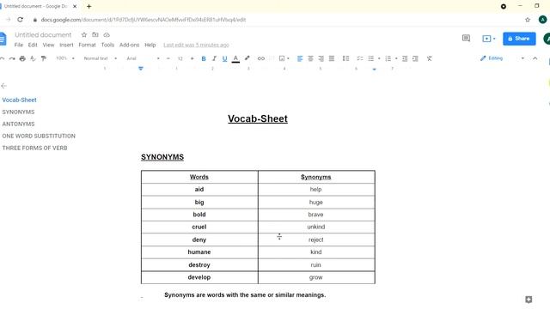Apply bulleted list

pyautogui.click(x=371, y=58)
